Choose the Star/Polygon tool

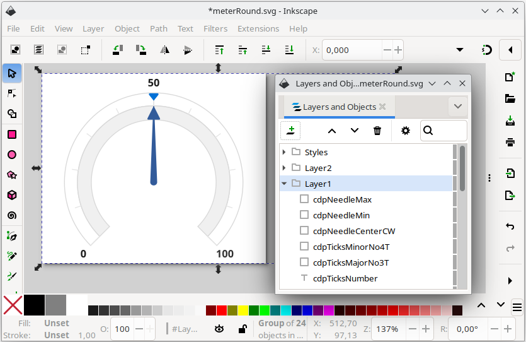(11, 175)
